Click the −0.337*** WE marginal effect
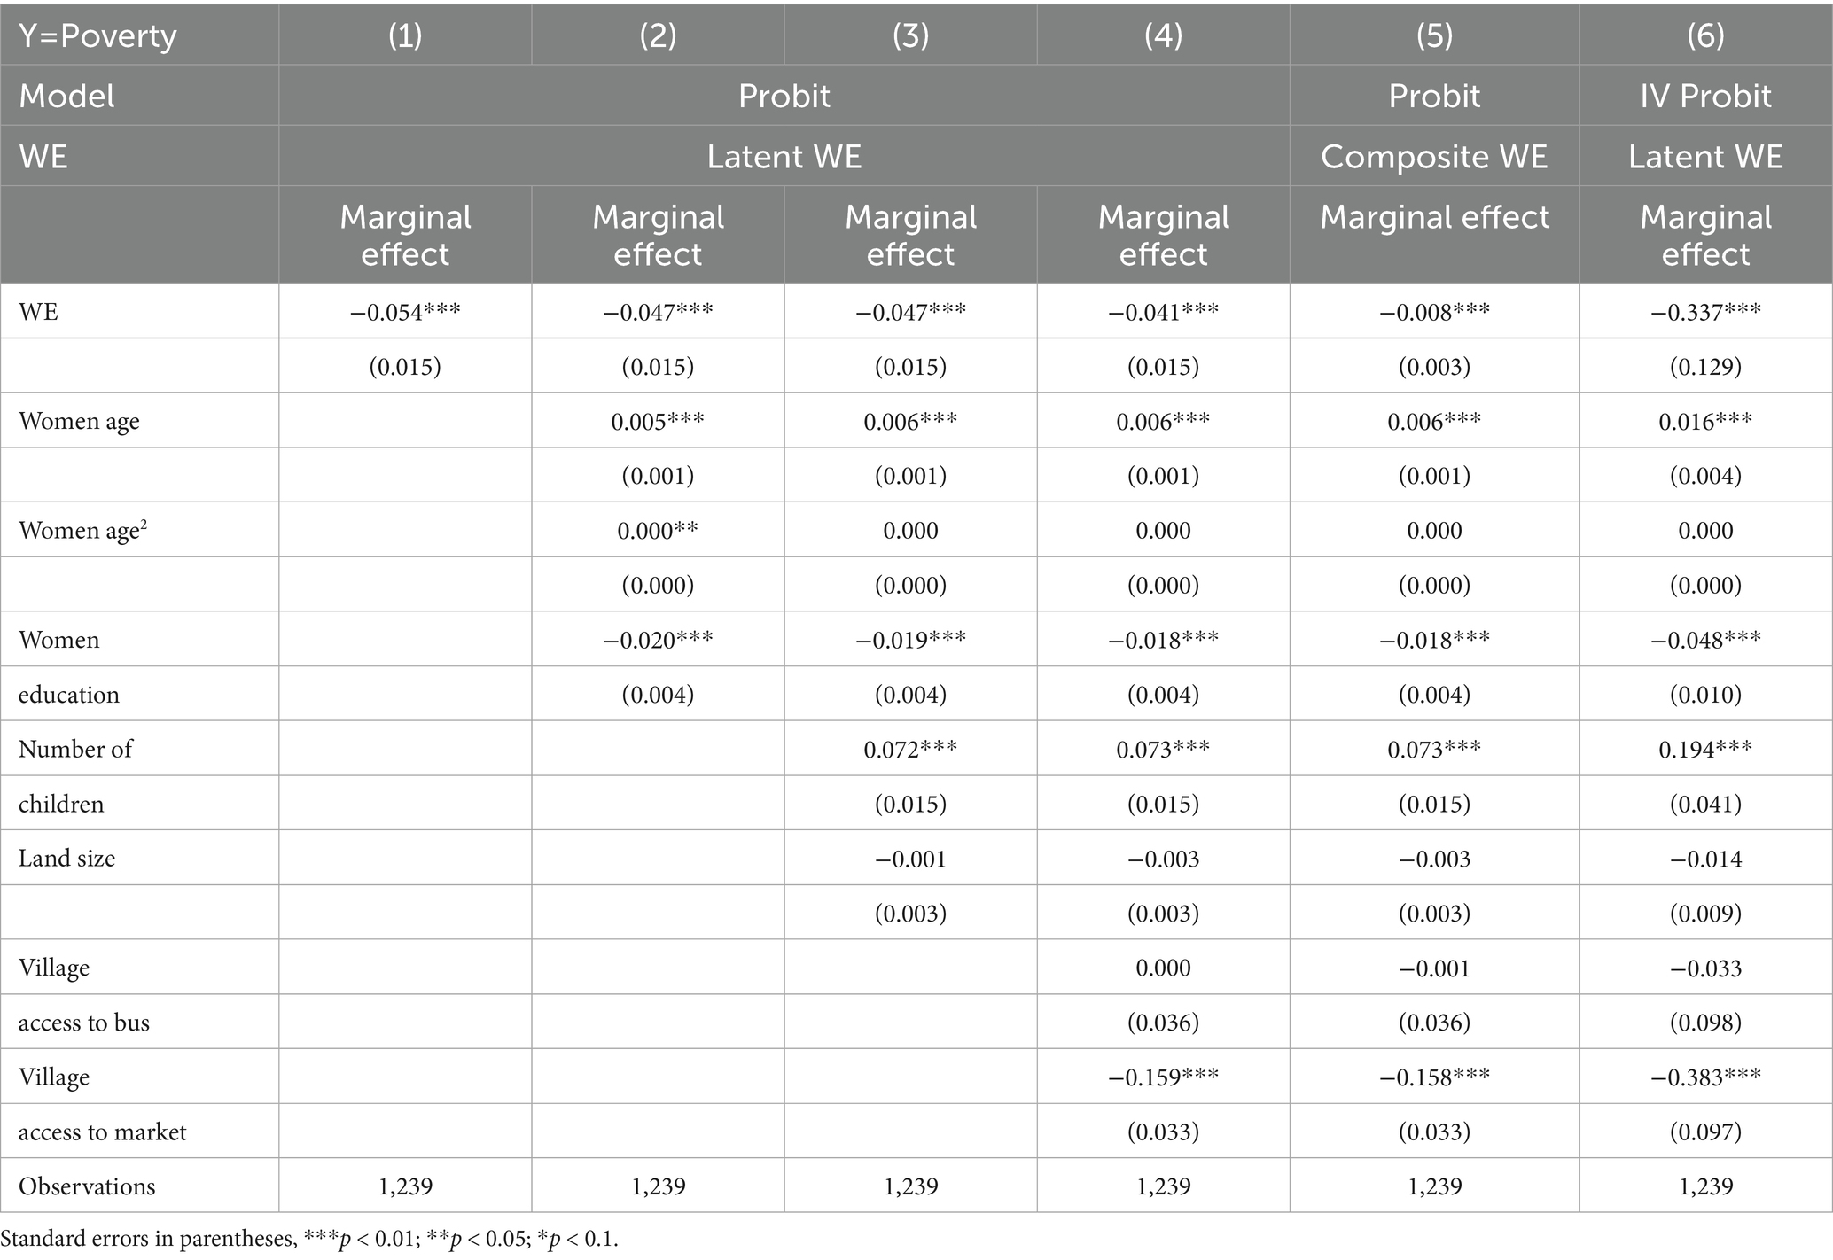This screenshot has width=1833, height=1260. (x=1704, y=312)
